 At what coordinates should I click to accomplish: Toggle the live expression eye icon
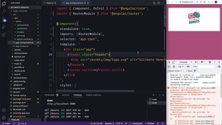tap(188, 67)
